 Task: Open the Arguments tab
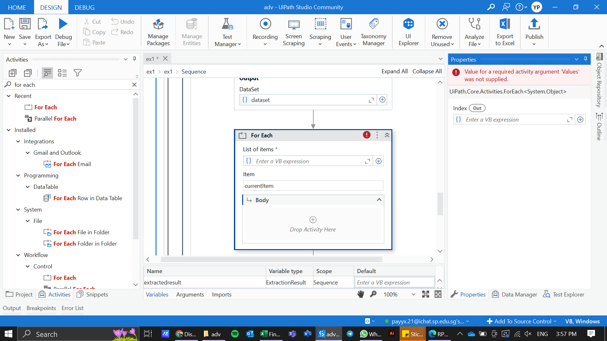(190, 294)
